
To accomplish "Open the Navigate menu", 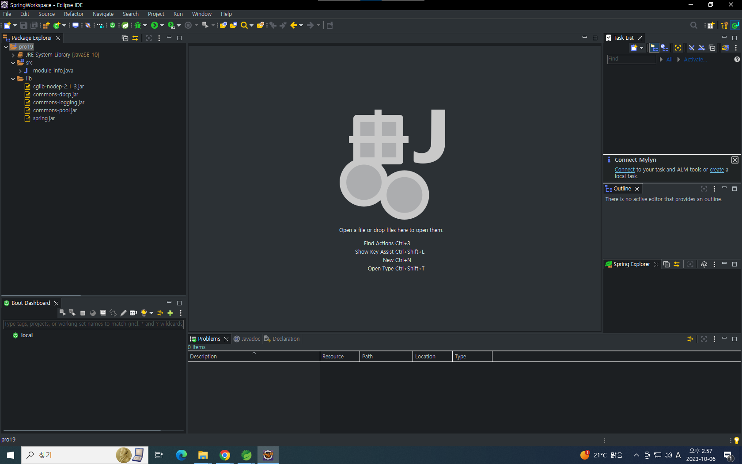I will pos(103,14).
